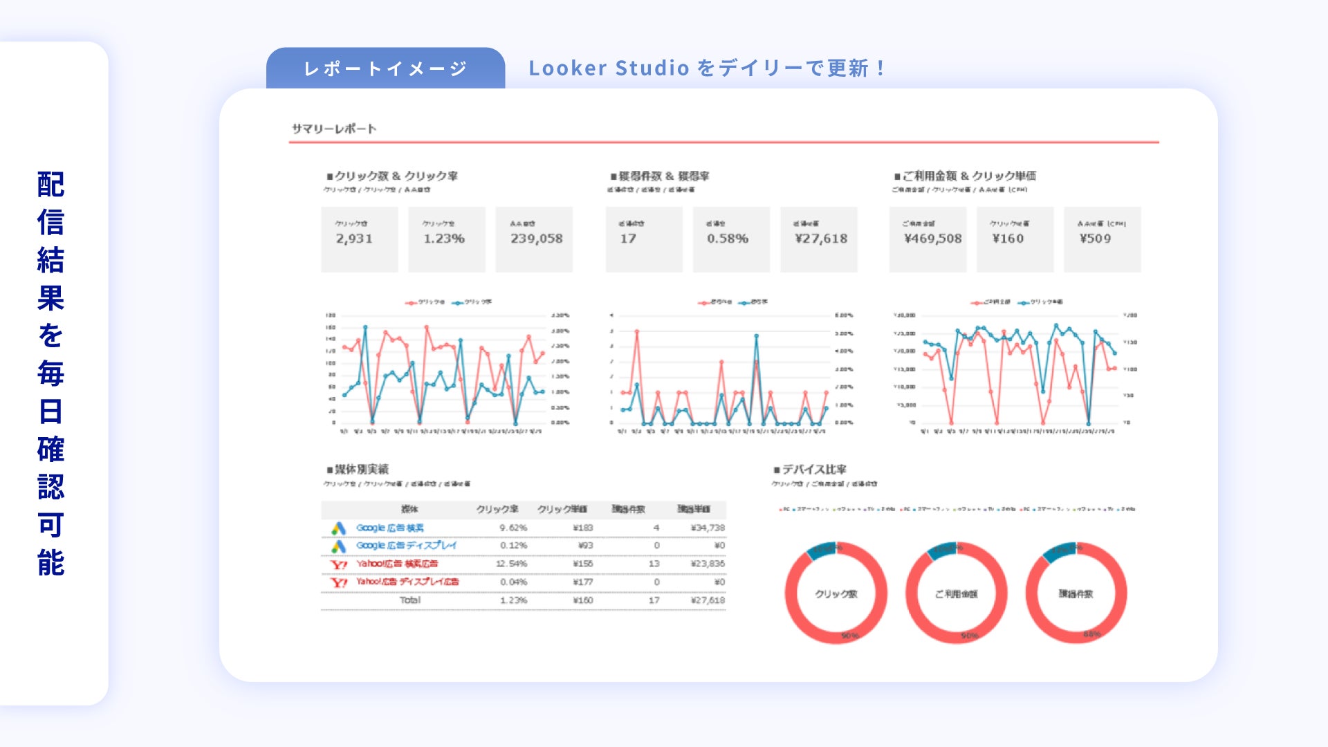This screenshot has width=1328, height=747.
Task: Click the Google Ads search row icon
Action: pos(338,528)
